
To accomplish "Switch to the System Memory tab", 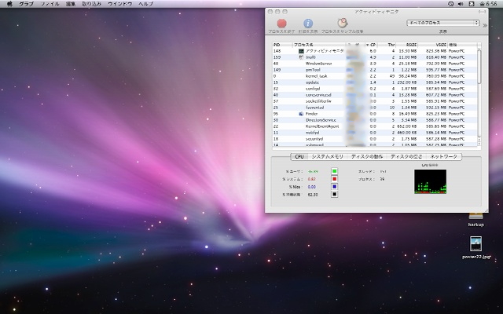I will pos(328,157).
